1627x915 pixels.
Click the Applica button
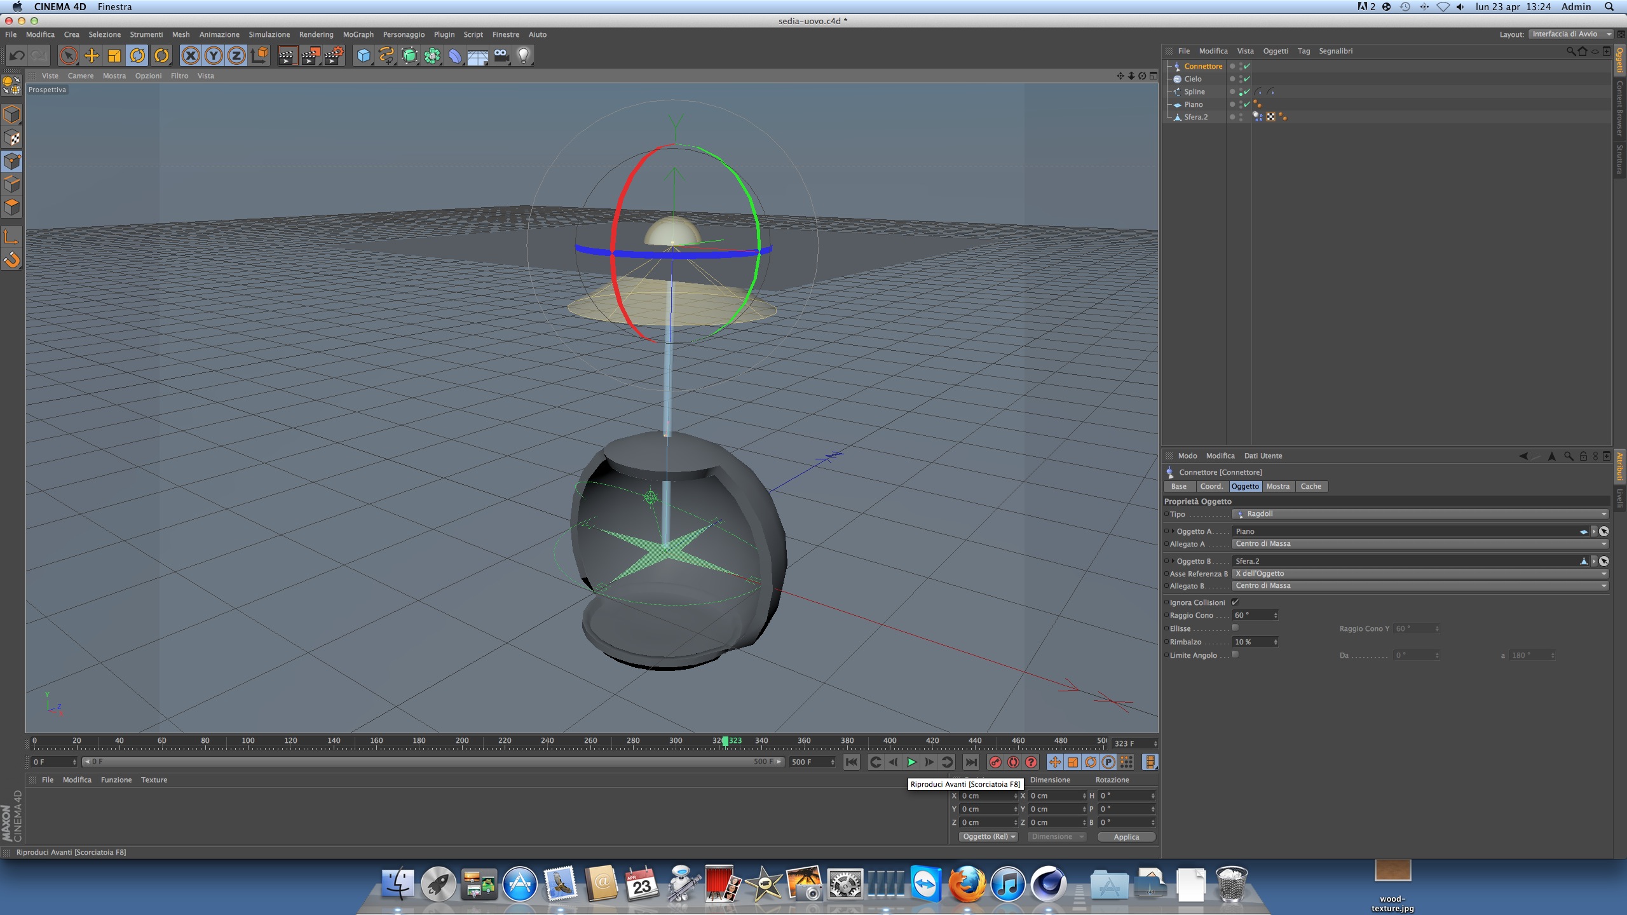(x=1126, y=837)
